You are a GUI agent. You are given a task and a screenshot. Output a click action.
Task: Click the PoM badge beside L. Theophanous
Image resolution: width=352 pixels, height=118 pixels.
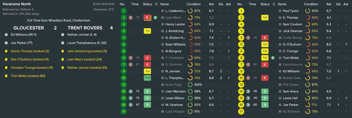pos(147,78)
